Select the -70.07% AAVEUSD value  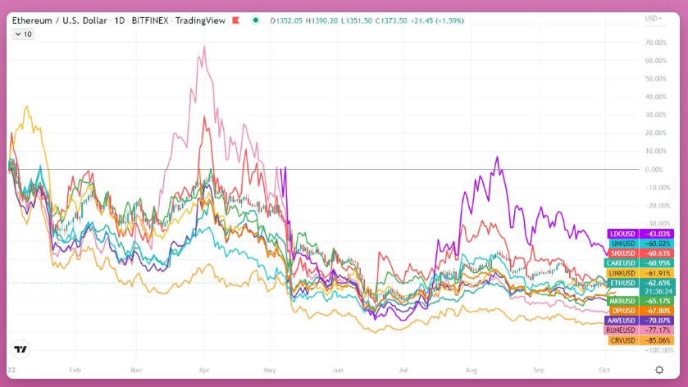pos(657,321)
